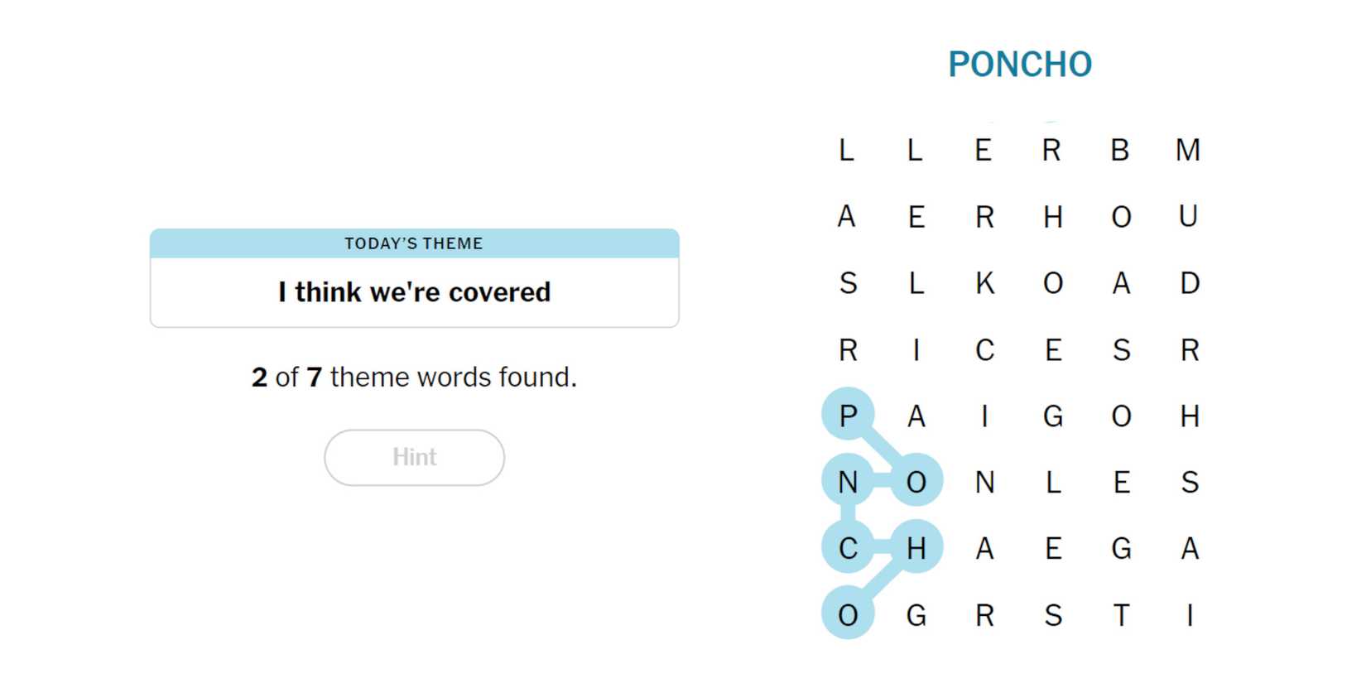
Task: Select the letter B tile
Action: (1120, 150)
